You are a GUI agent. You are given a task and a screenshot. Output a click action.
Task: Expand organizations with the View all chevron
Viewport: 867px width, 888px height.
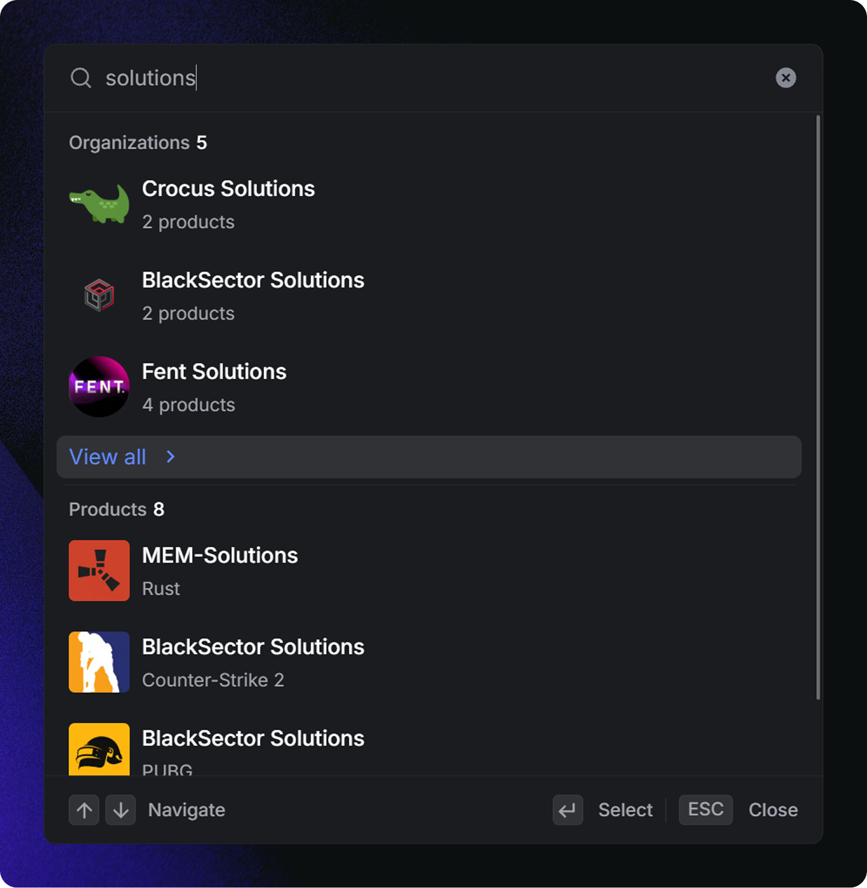tap(170, 457)
